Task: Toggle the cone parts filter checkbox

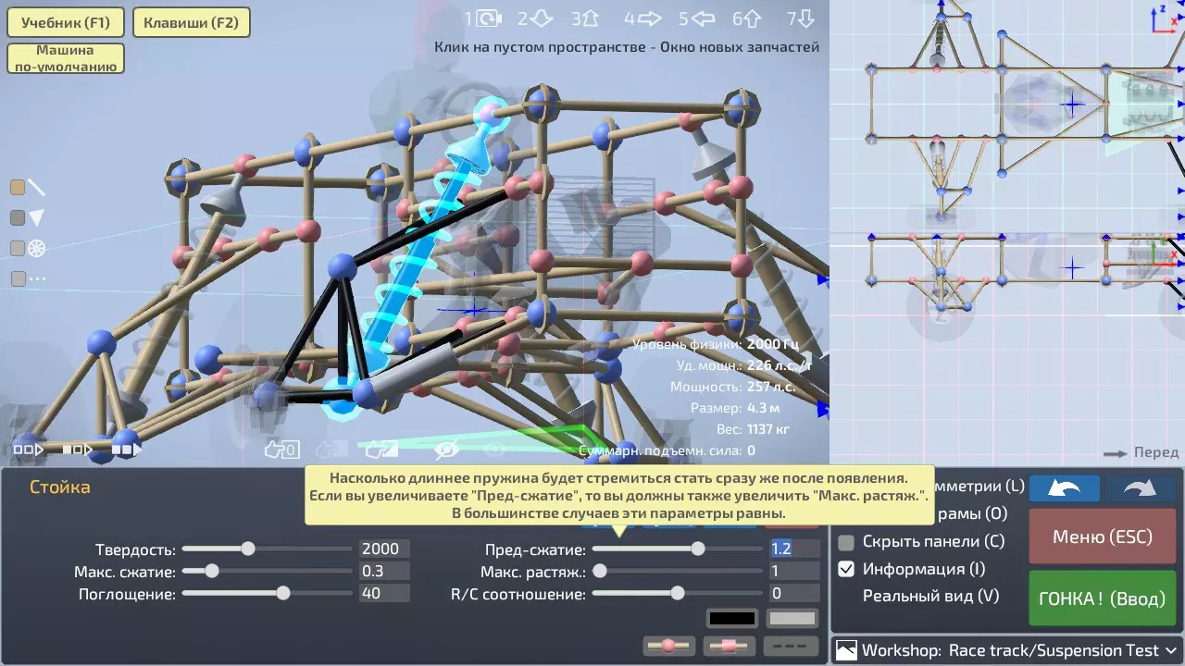Action: pyautogui.click(x=18, y=218)
